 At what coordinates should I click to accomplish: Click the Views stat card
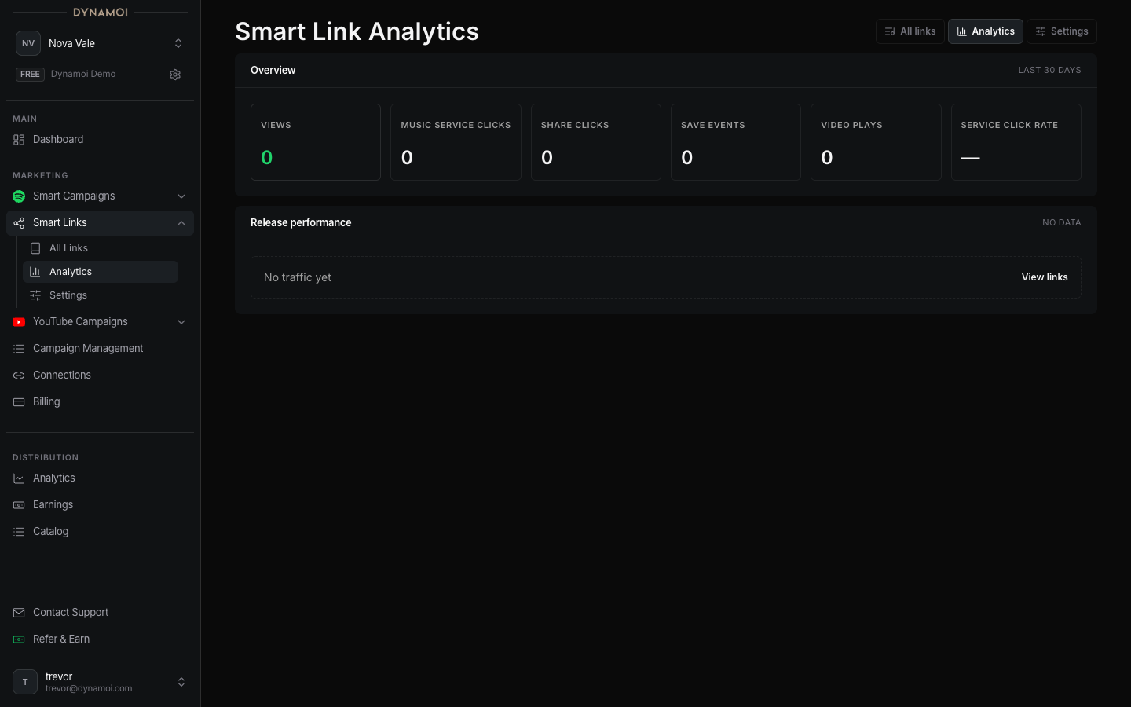tap(316, 142)
